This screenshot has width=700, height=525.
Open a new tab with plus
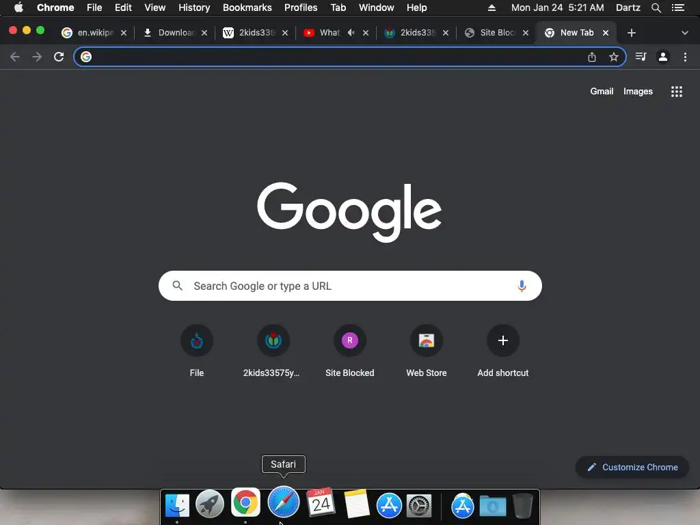631,33
